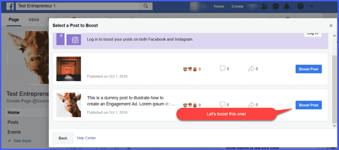Click the Instagram icon in the banner
Image resolution: width=339 pixels, height=150 pixels.
75,40
